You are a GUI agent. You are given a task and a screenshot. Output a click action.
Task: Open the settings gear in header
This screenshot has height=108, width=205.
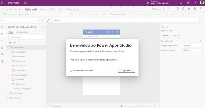click(188, 3)
